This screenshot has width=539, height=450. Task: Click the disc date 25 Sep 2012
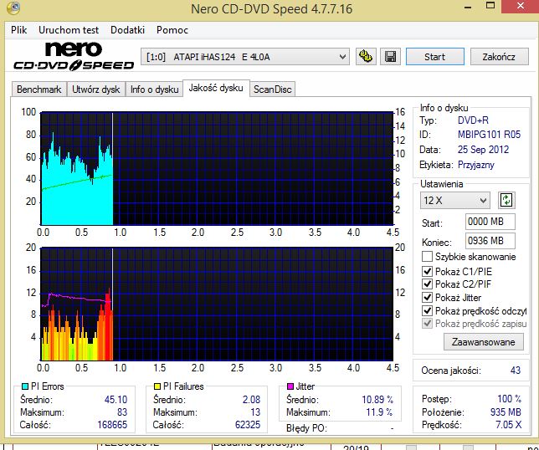click(483, 150)
